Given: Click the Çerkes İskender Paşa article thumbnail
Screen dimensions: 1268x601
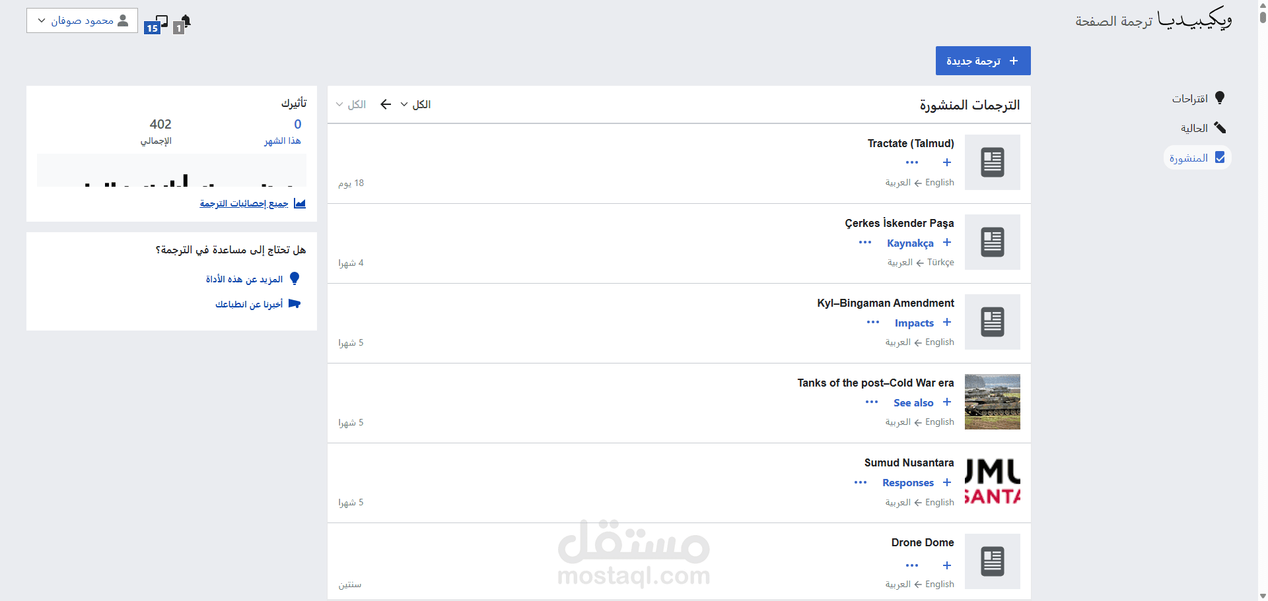Looking at the screenshot, I should 992,242.
